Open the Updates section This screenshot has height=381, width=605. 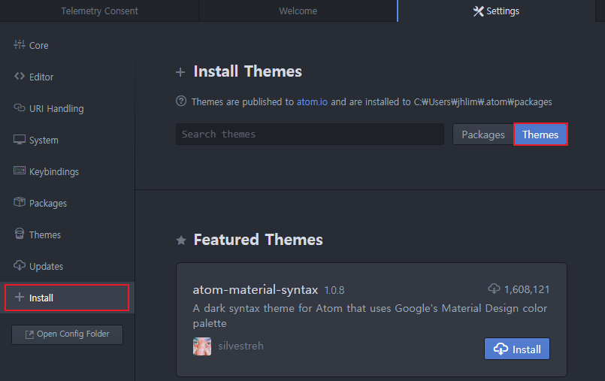[68, 267]
